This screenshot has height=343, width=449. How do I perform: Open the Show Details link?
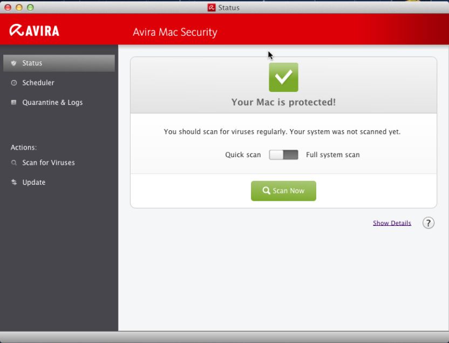pos(392,223)
